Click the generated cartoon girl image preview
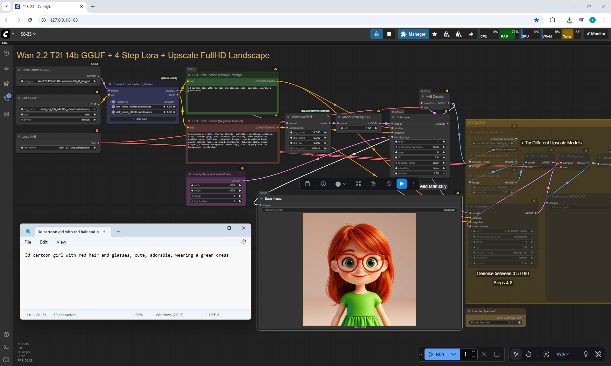This screenshot has width=611, height=366. pyautogui.click(x=359, y=269)
